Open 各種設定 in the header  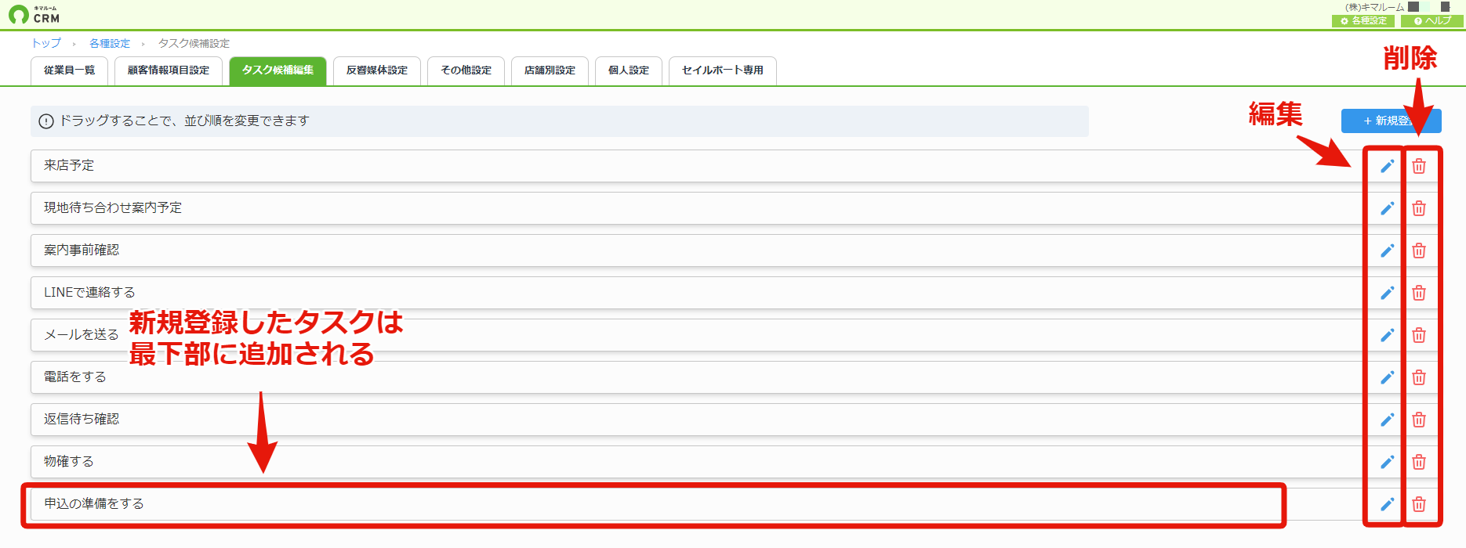(1363, 21)
